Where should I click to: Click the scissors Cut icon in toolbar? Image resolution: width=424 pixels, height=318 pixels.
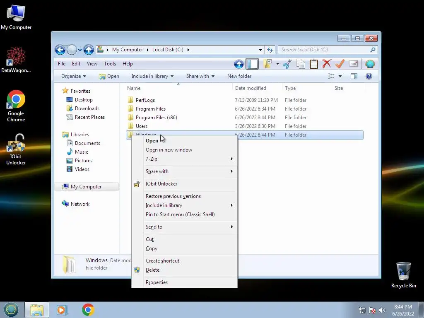point(287,64)
